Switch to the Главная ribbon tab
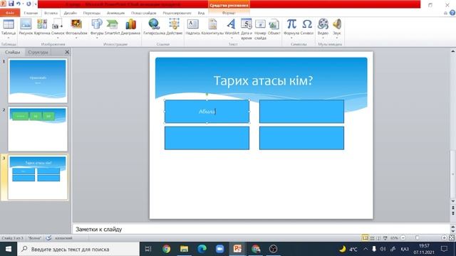This screenshot has width=456, height=256. [31, 13]
